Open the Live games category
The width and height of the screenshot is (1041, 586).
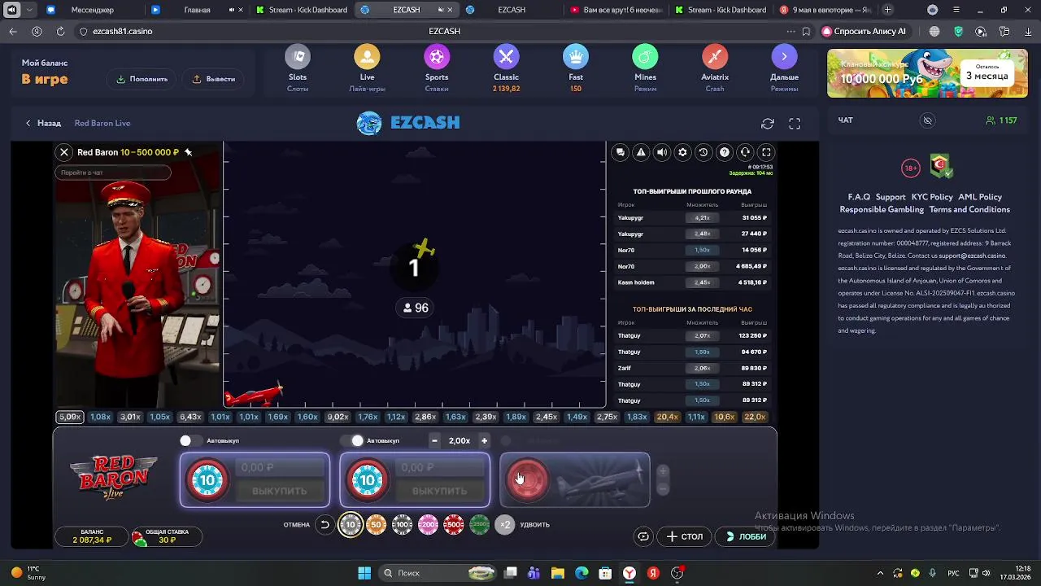pos(367,68)
